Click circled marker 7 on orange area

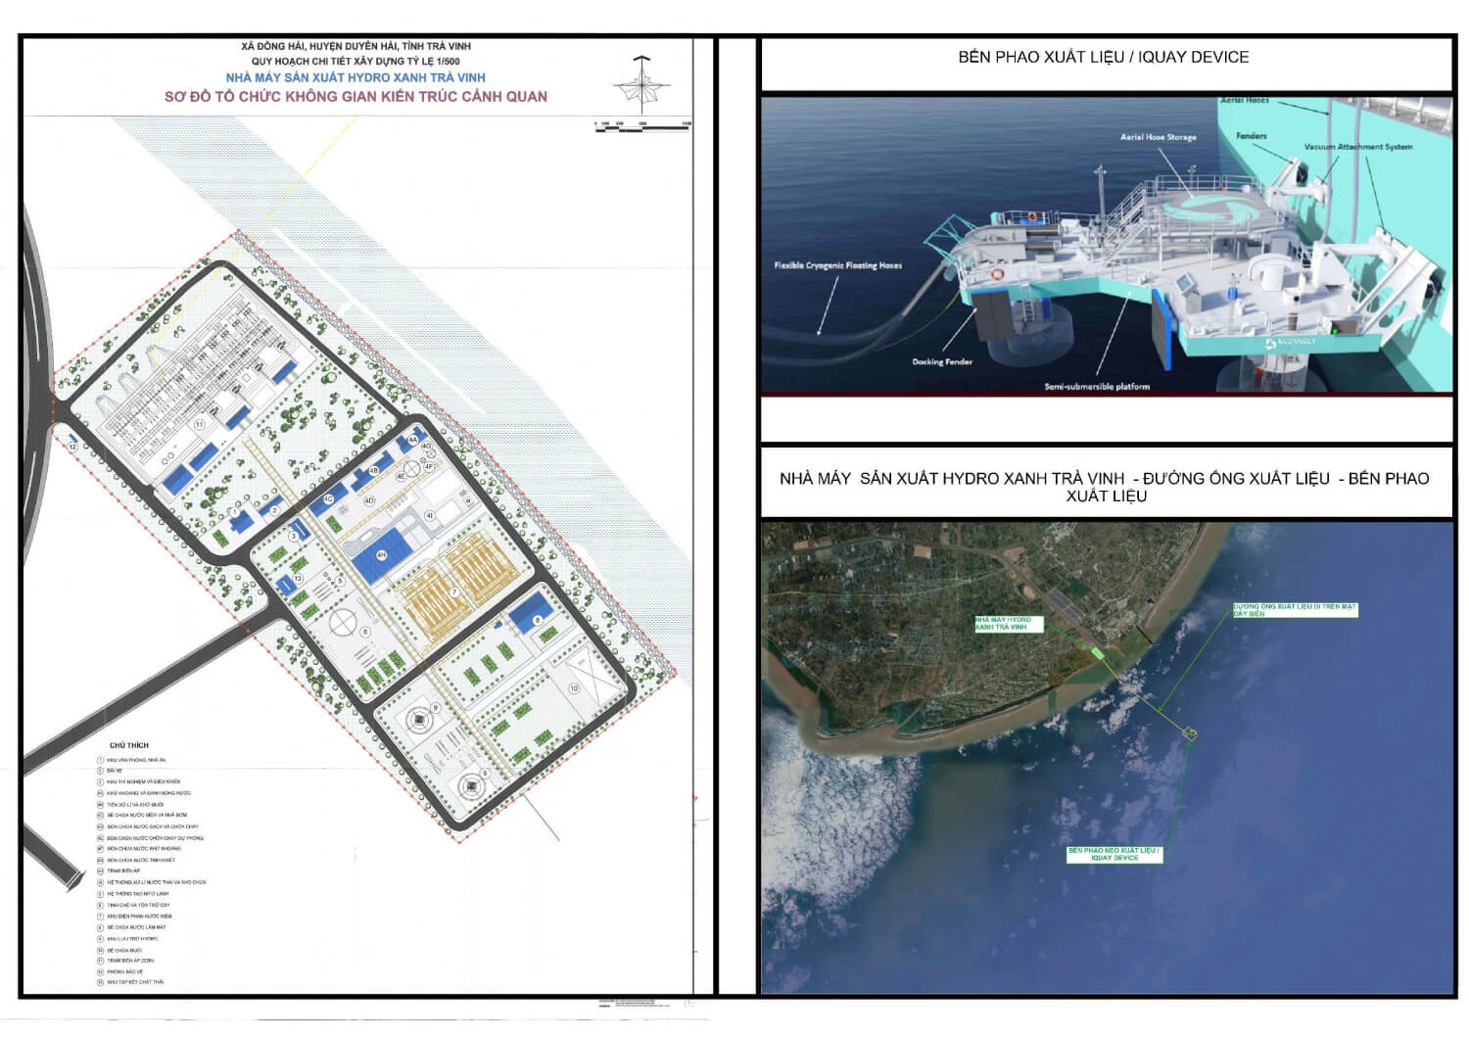[454, 591]
